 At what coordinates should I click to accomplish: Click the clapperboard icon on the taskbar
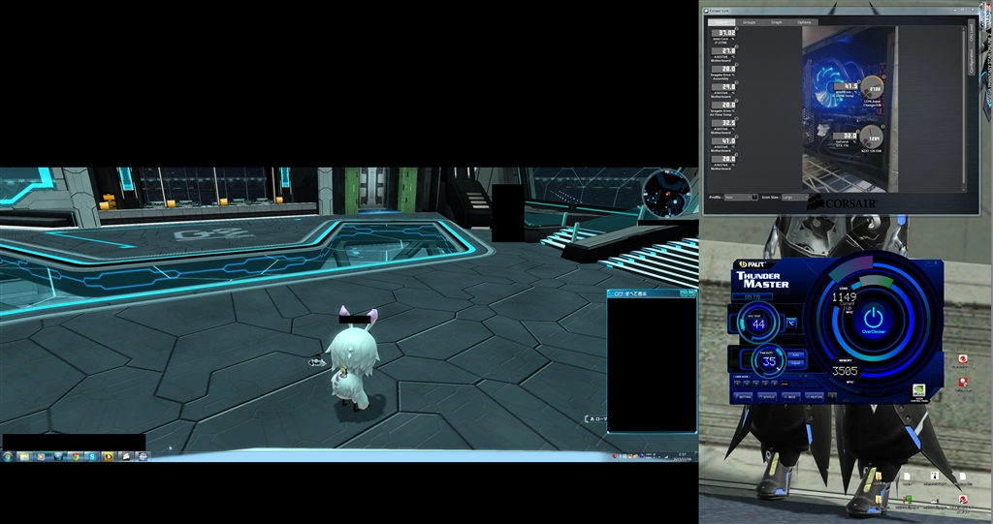tap(126, 455)
